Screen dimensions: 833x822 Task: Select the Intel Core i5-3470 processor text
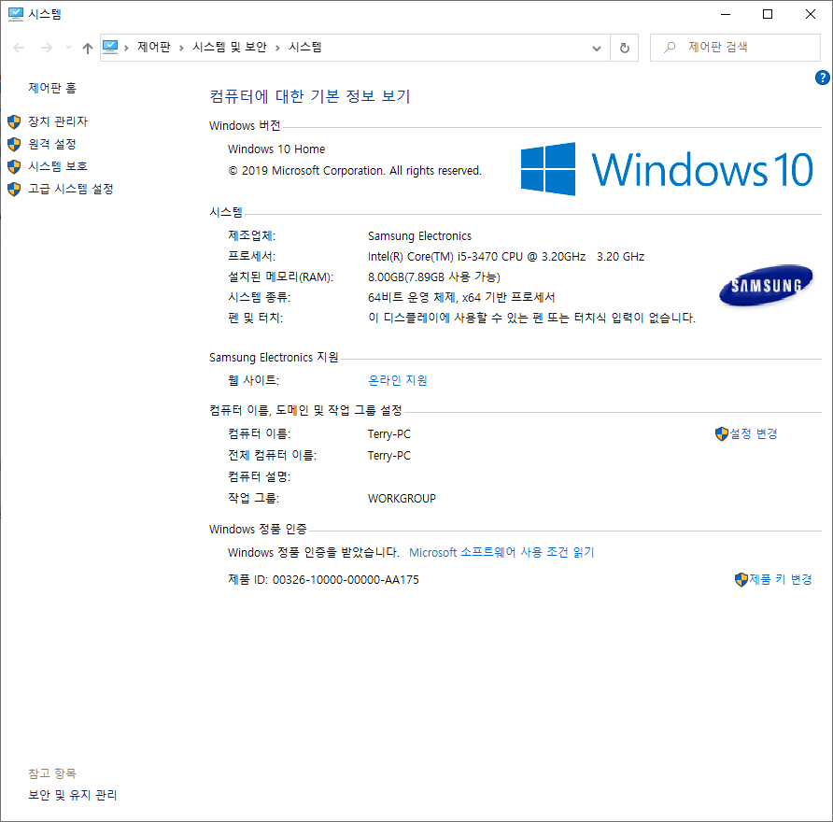tap(506, 257)
